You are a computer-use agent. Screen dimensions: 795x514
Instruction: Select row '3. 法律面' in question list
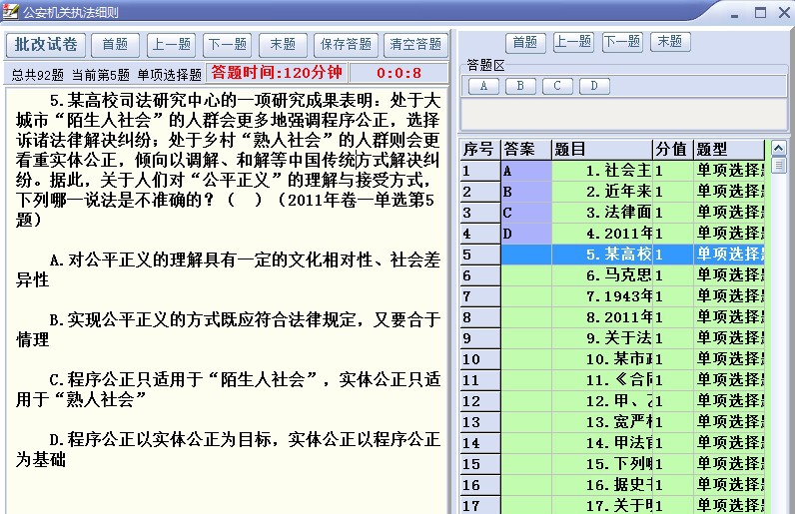coord(612,213)
